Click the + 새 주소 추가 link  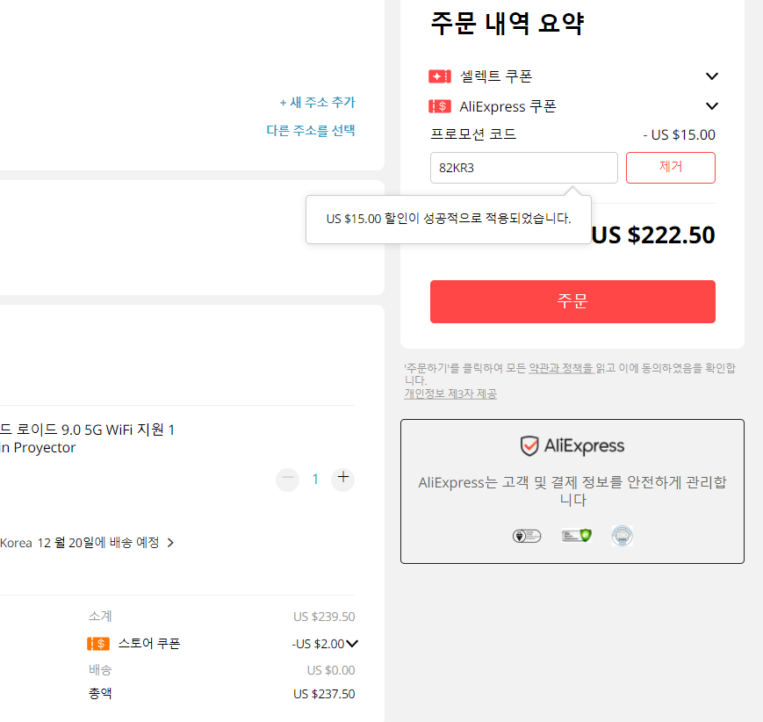[x=317, y=102]
